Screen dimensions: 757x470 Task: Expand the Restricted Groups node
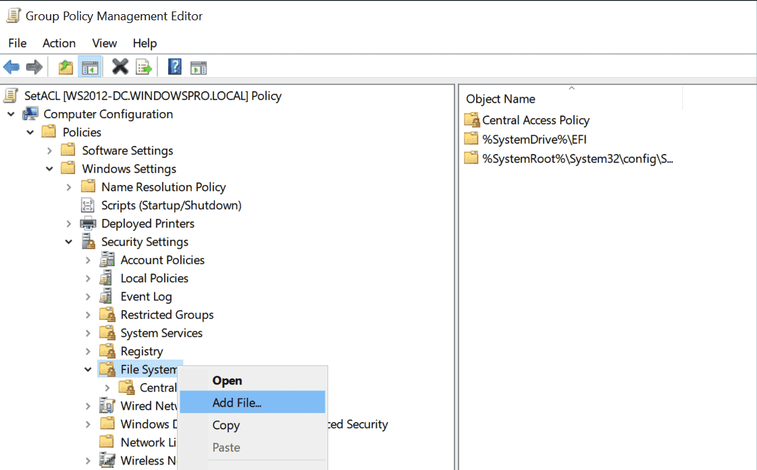pos(88,315)
